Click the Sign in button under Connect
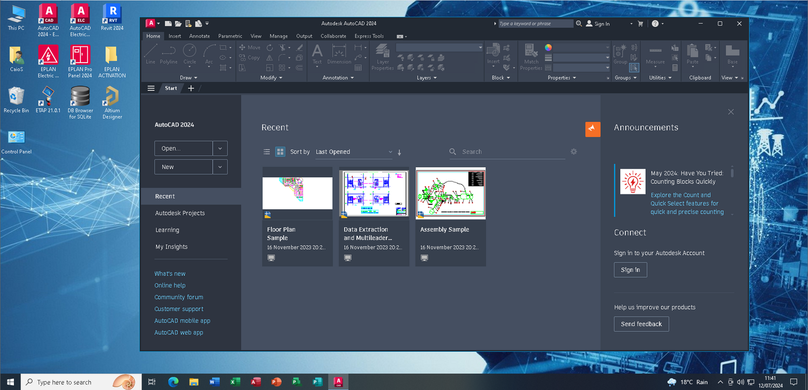This screenshot has height=390, width=808. click(x=630, y=270)
